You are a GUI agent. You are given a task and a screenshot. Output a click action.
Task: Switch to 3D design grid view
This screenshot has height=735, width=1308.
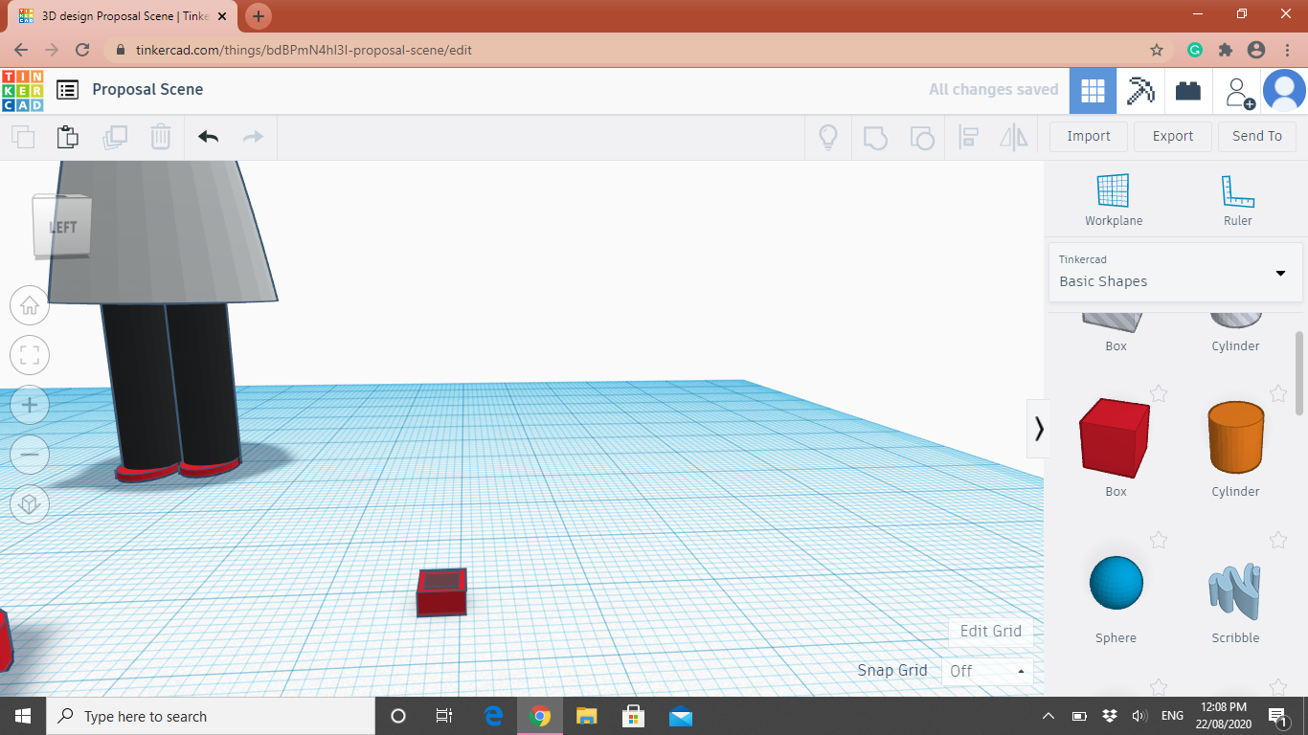point(1093,91)
